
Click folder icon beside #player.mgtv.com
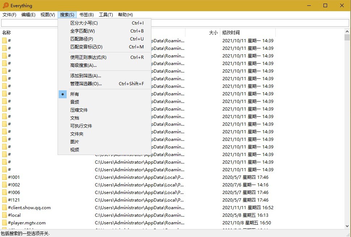(4, 223)
